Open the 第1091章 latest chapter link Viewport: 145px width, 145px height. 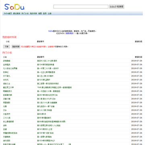pyautogui.click(x=46, y=133)
